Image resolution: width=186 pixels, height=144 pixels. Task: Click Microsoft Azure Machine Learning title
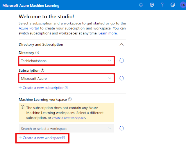coord(31,6)
